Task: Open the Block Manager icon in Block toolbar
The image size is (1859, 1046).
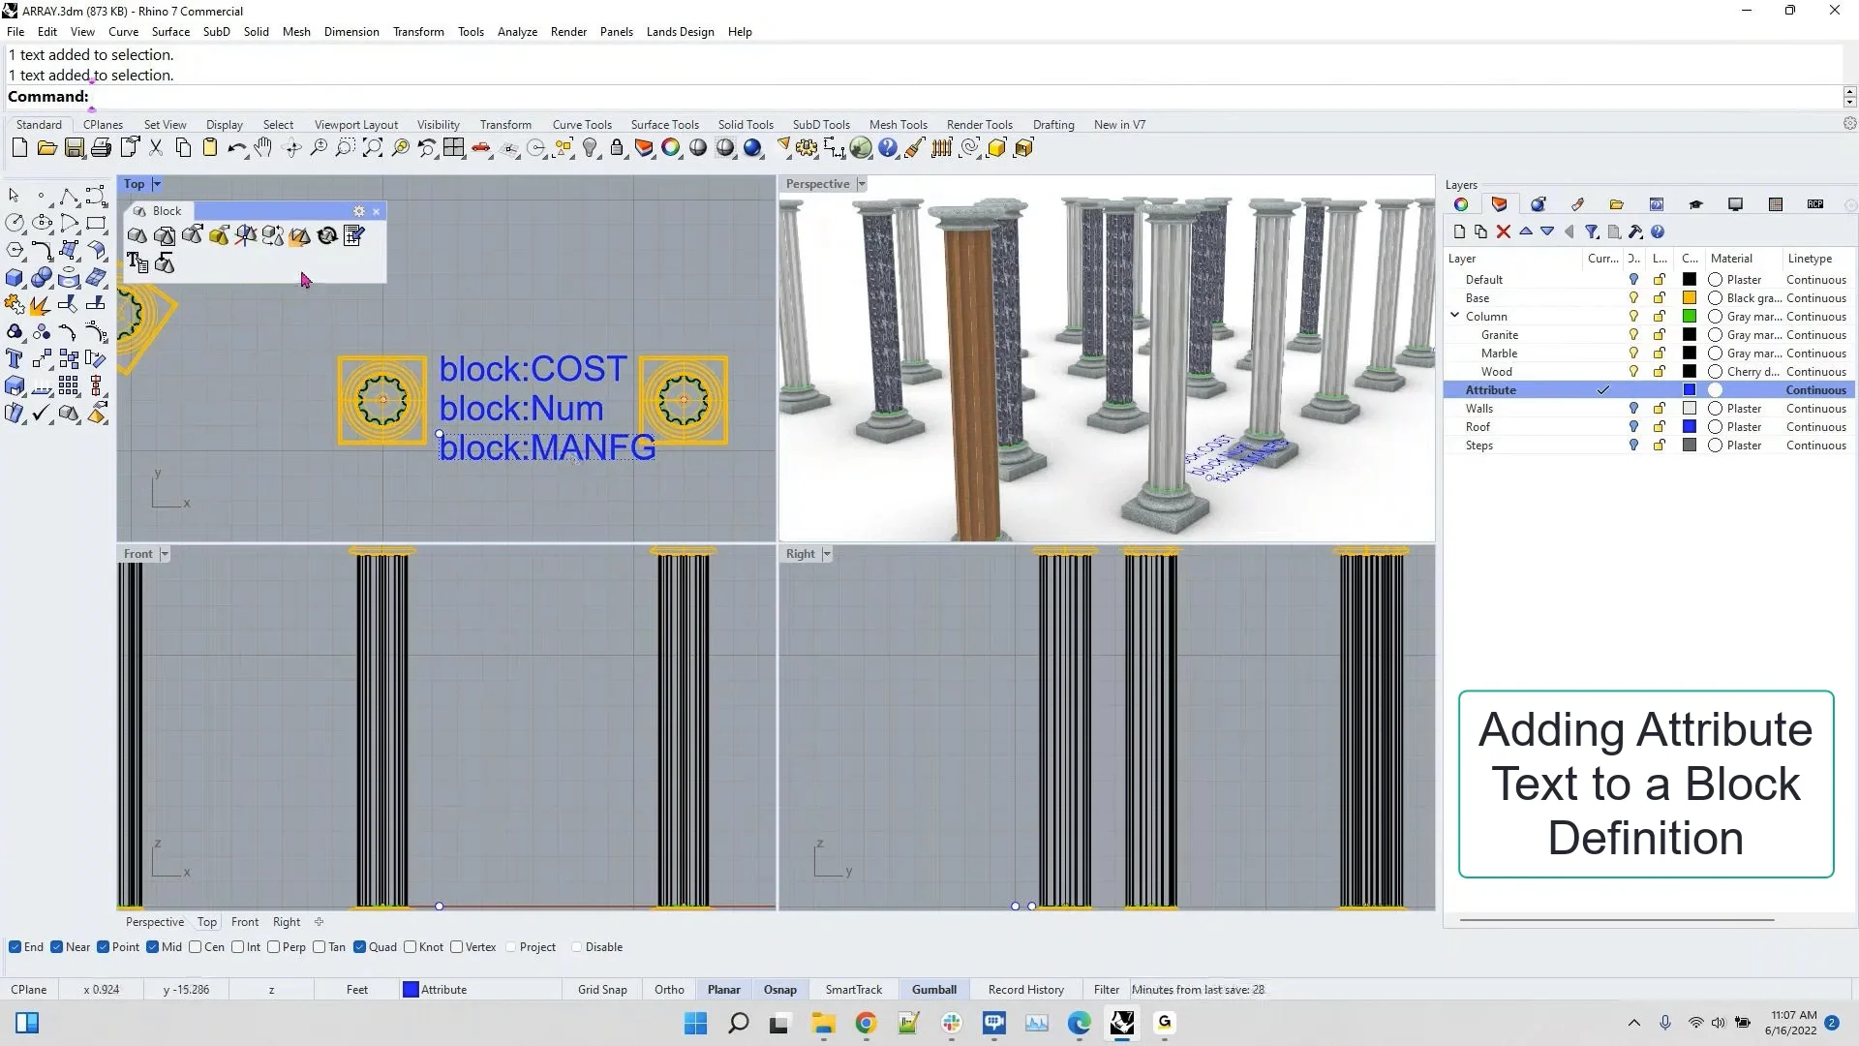Action: coord(353,235)
